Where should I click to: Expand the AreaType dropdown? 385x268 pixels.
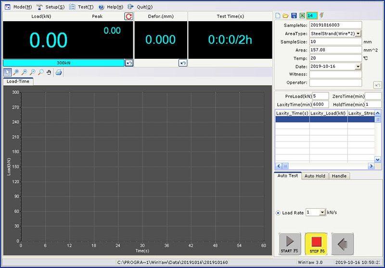[x=358, y=34]
